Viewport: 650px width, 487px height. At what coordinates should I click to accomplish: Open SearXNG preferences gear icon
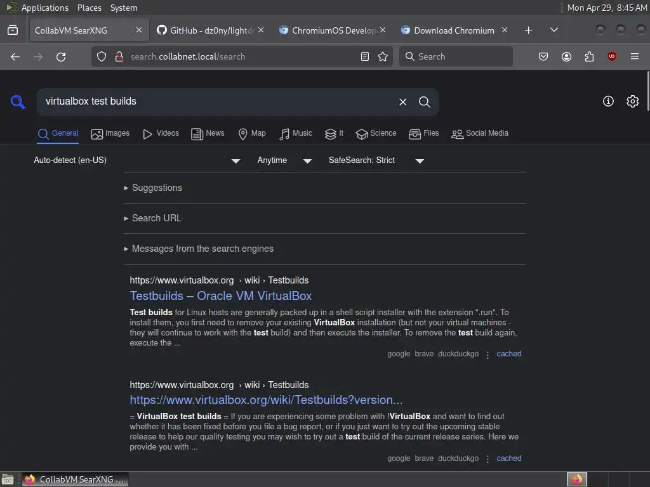pyautogui.click(x=633, y=101)
